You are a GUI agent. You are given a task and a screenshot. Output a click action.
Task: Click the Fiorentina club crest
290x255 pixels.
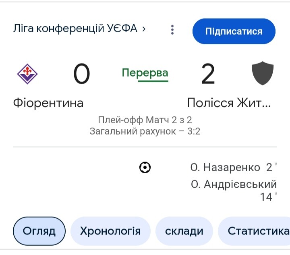coord(27,74)
